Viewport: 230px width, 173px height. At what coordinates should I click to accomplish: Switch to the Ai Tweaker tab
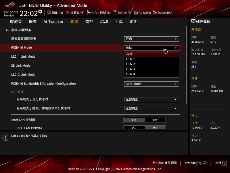(x=53, y=22)
